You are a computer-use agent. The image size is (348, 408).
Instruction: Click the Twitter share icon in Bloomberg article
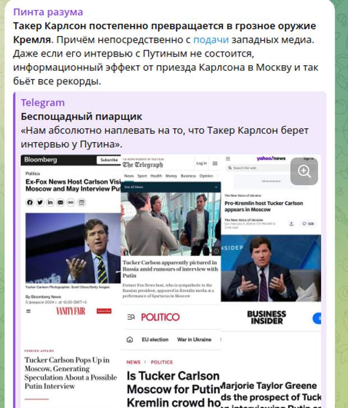(40, 202)
